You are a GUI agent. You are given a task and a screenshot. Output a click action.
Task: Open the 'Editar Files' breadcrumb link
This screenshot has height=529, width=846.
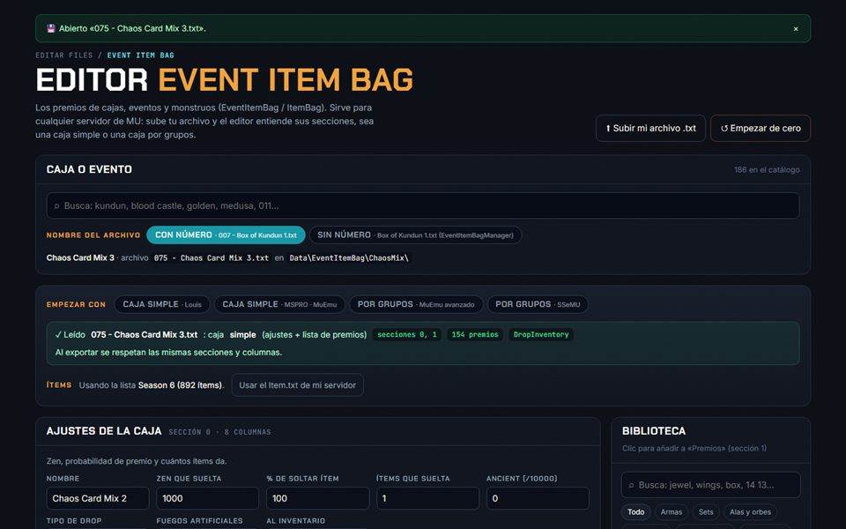click(64, 55)
